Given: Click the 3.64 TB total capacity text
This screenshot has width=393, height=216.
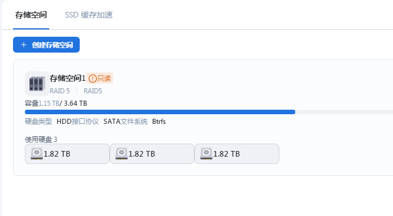Looking at the screenshot, I should coord(75,103).
